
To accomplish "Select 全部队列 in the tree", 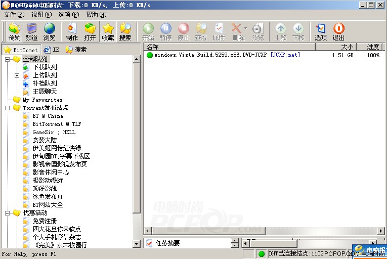I will pyautogui.click(x=35, y=59).
